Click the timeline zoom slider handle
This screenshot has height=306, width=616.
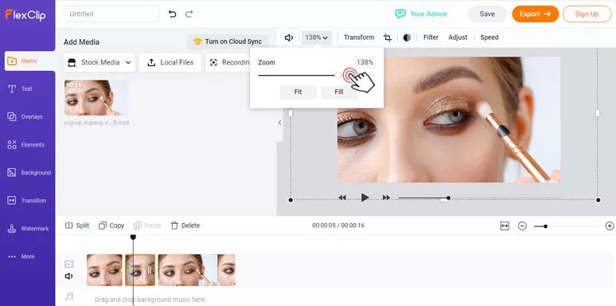pyautogui.click(x=545, y=226)
